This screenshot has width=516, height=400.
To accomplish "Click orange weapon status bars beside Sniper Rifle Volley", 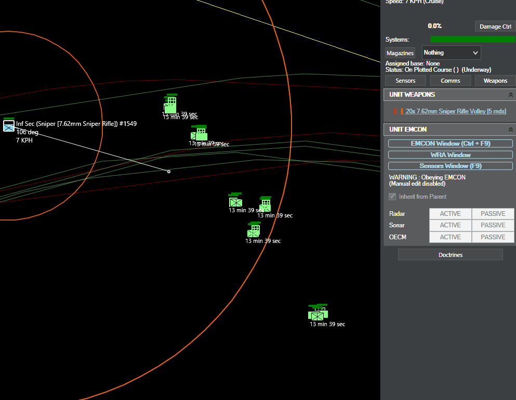I will (x=398, y=111).
